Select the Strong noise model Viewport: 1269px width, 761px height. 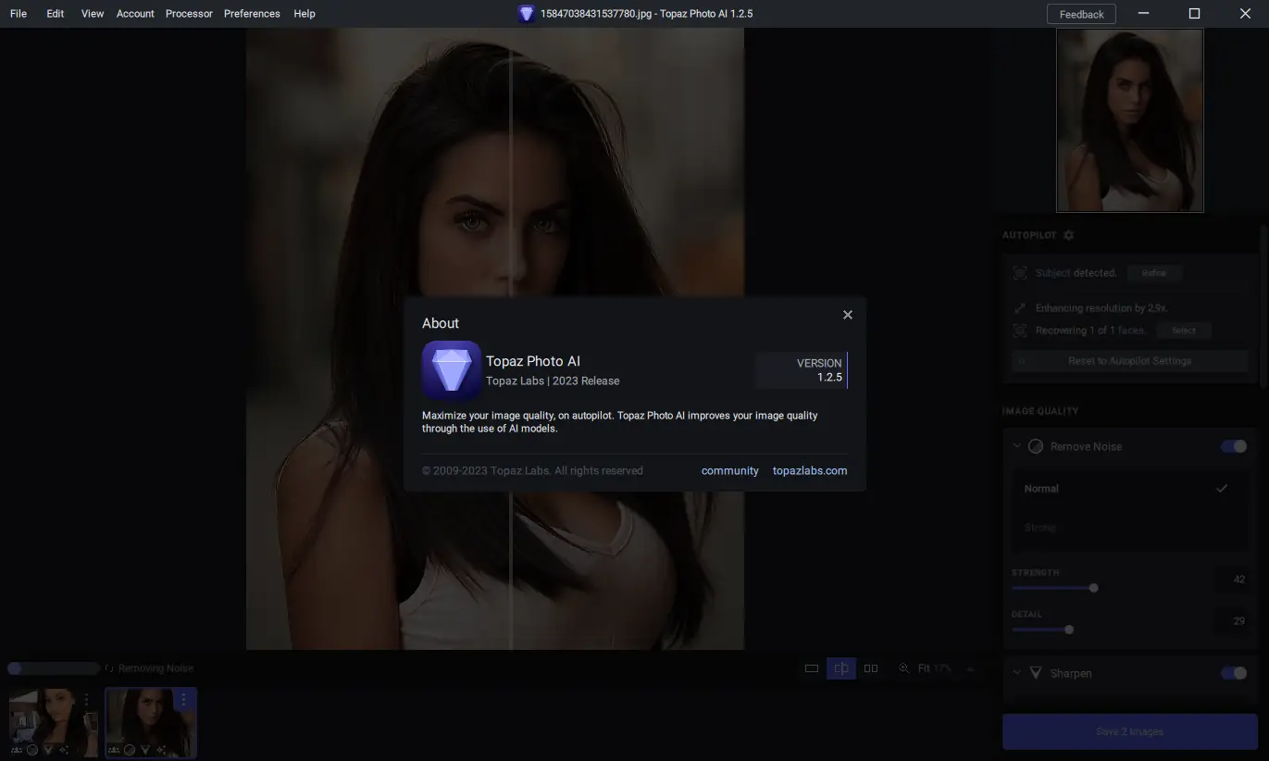tap(1129, 528)
